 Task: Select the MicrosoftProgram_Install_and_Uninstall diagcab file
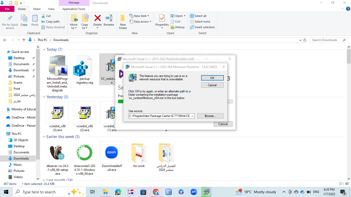click(x=58, y=73)
